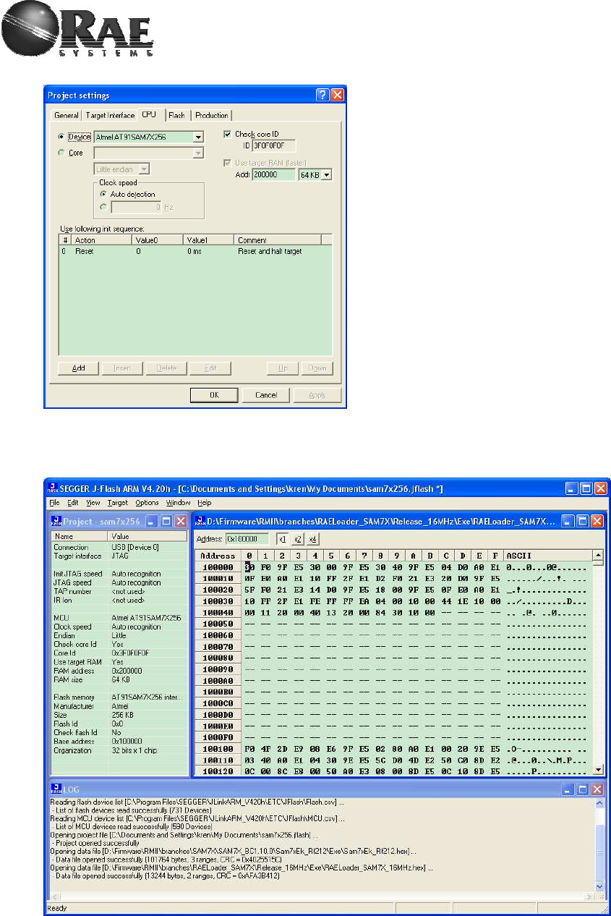611x916 pixels.
Task: Open the 64 KB RAM size dropdown
Action: [326, 174]
